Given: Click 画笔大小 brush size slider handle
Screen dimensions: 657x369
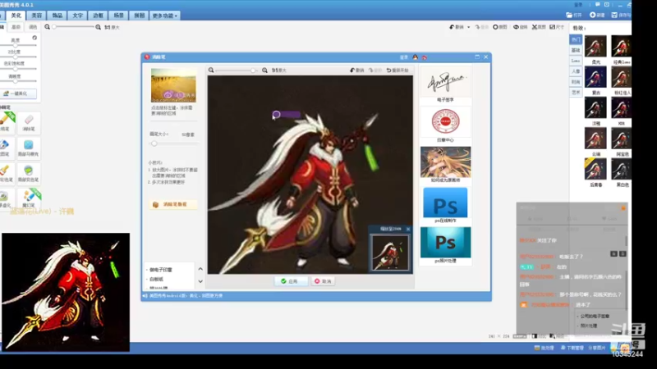Looking at the screenshot, I should 154,143.
